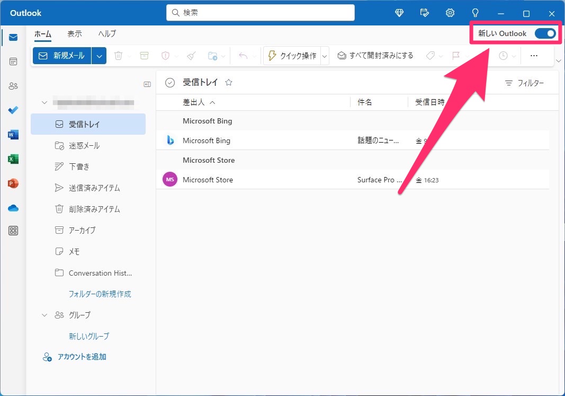Open the ヘルプ tab
The width and height of the screenshot is (565, 396).
pyautogui.click(x=107, y=34)
